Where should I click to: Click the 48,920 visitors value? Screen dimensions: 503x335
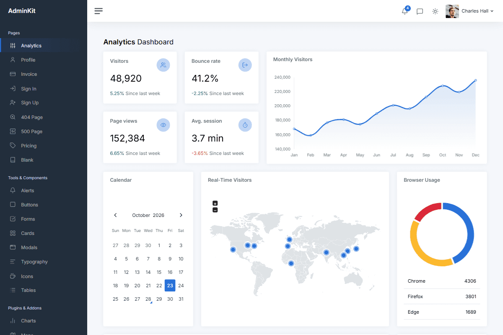click(126, 78)
